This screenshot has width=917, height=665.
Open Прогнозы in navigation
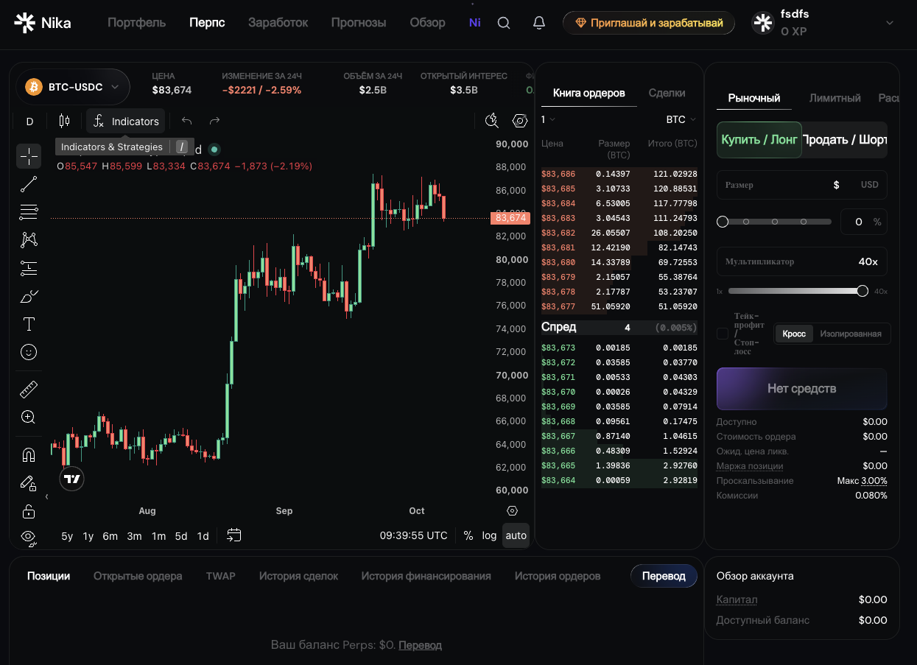click(359, 23)
